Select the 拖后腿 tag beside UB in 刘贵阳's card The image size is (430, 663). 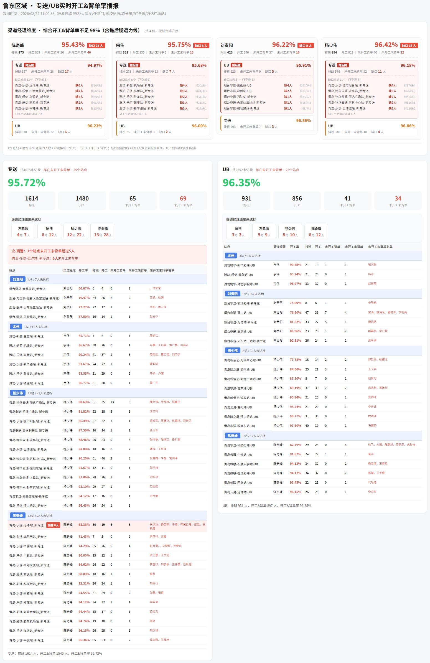coord(236,65)
